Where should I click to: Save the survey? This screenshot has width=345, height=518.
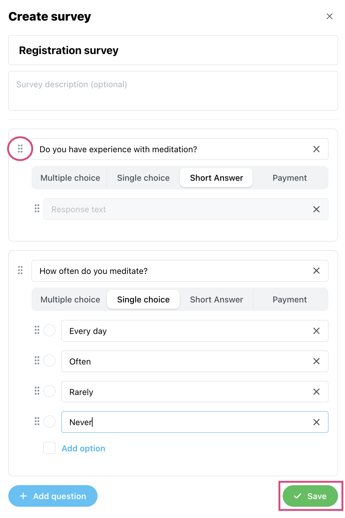pos(310,496)
